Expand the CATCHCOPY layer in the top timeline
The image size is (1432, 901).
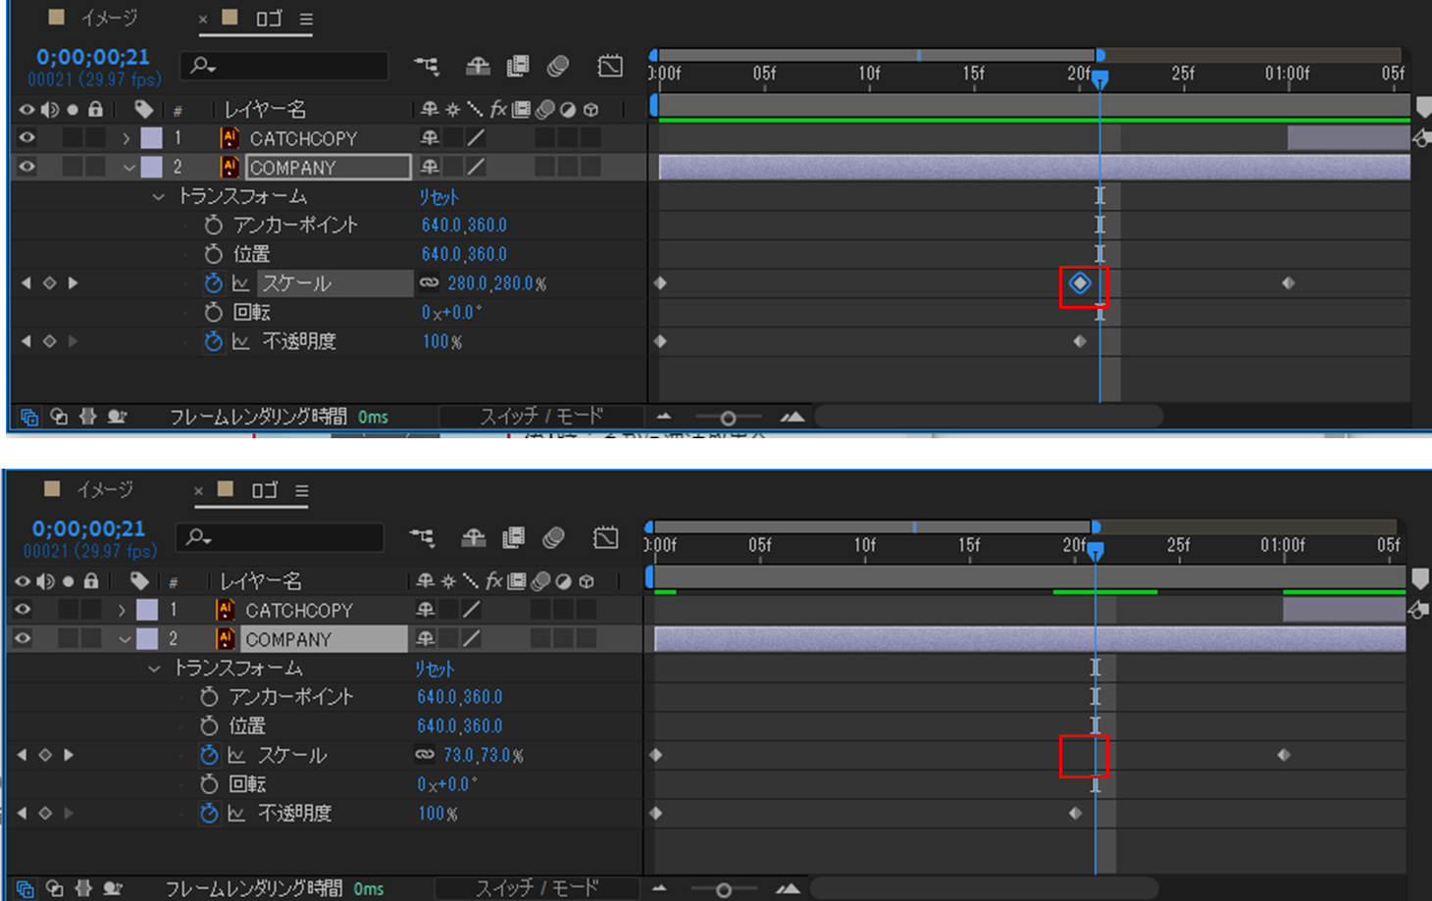(x=127, y=138)
